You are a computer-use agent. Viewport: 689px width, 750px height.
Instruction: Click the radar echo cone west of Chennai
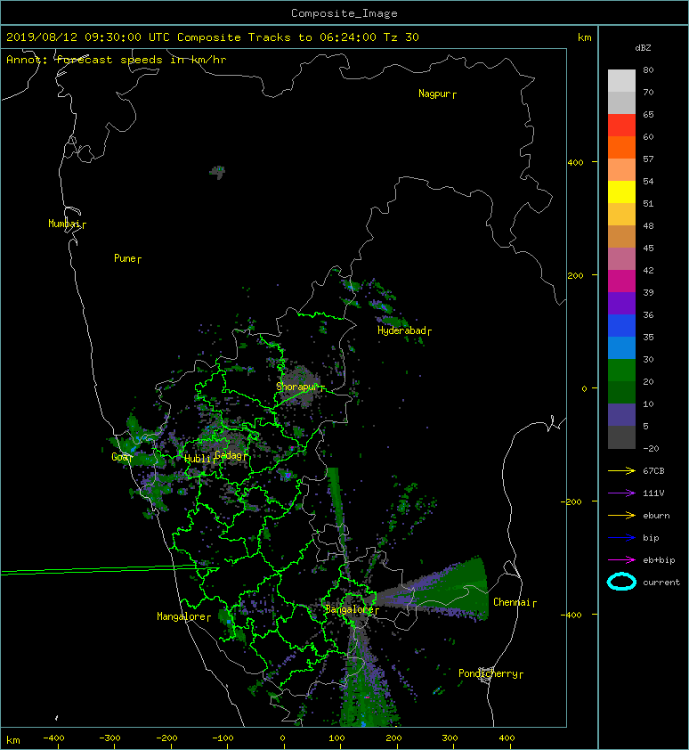(x=430, y=591)
